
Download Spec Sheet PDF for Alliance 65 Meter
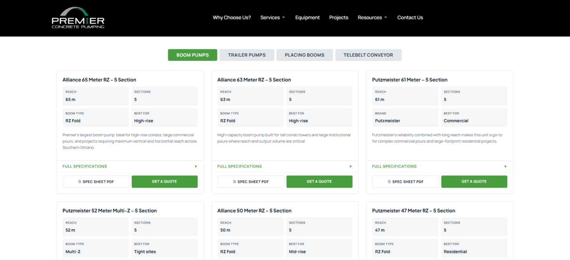coord(96,181)
